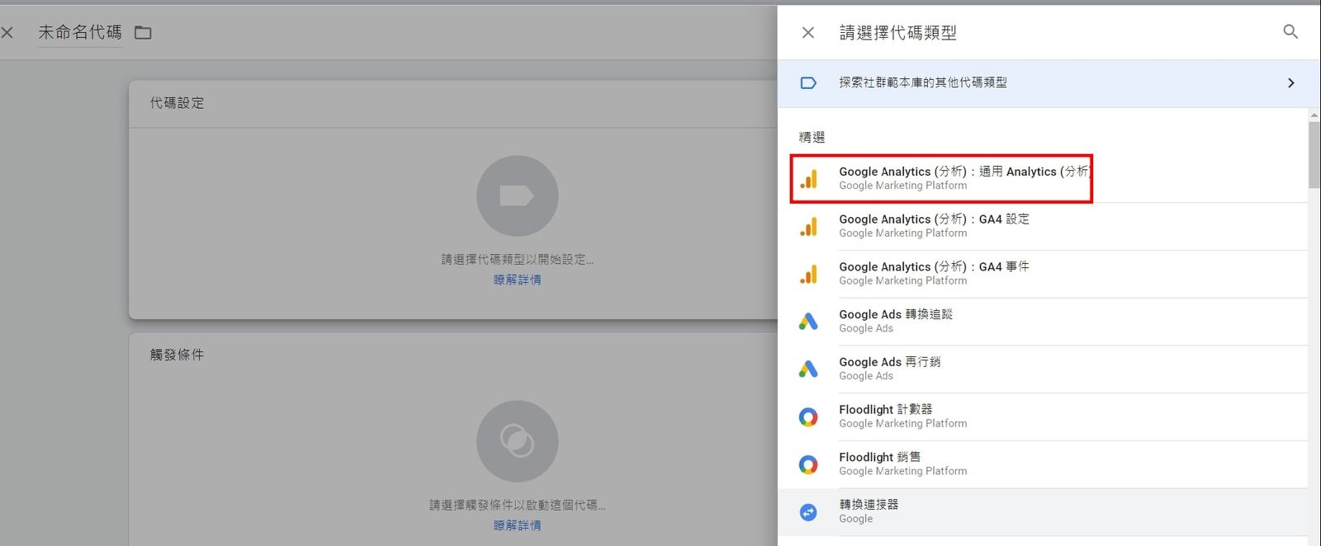The height and width of the screenshot is (546, 1321).
Task: Click Google Ads 再行銷 logo icon
Action: pyautogui.click(x=808, y=369)
